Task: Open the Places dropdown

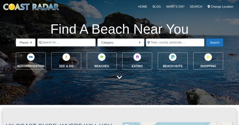Action: coord(25,42)
